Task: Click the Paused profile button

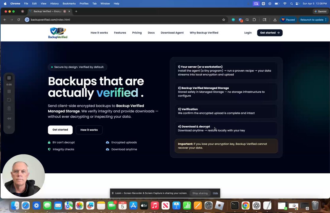Action: [x=288, y=20]
